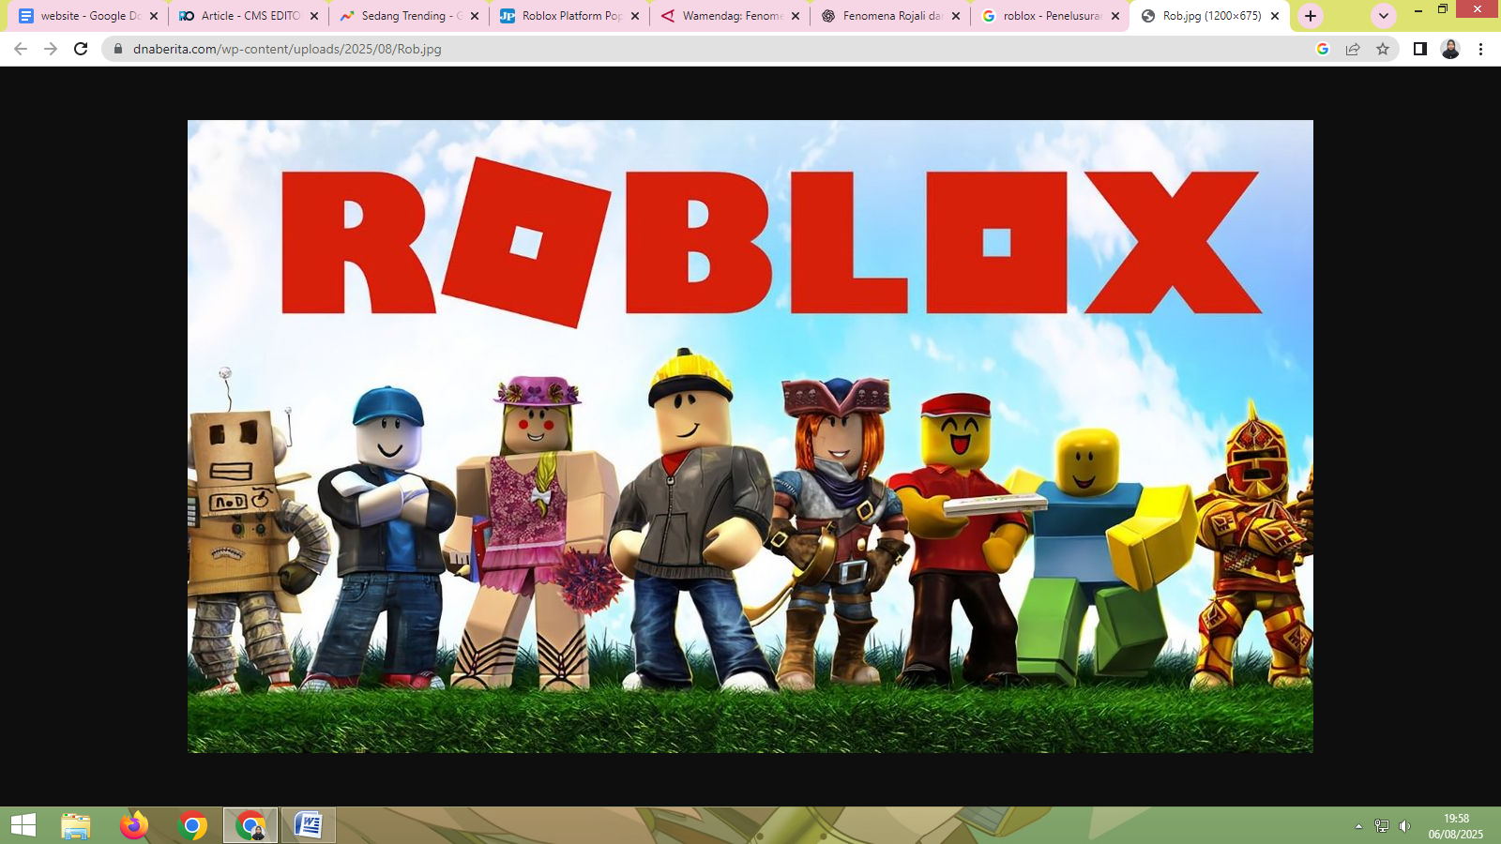Image resolution: width=1501 pixels, height=844 pixels.
Task: Reload the Rob.jpg page
Action: (x=81, y=49)
